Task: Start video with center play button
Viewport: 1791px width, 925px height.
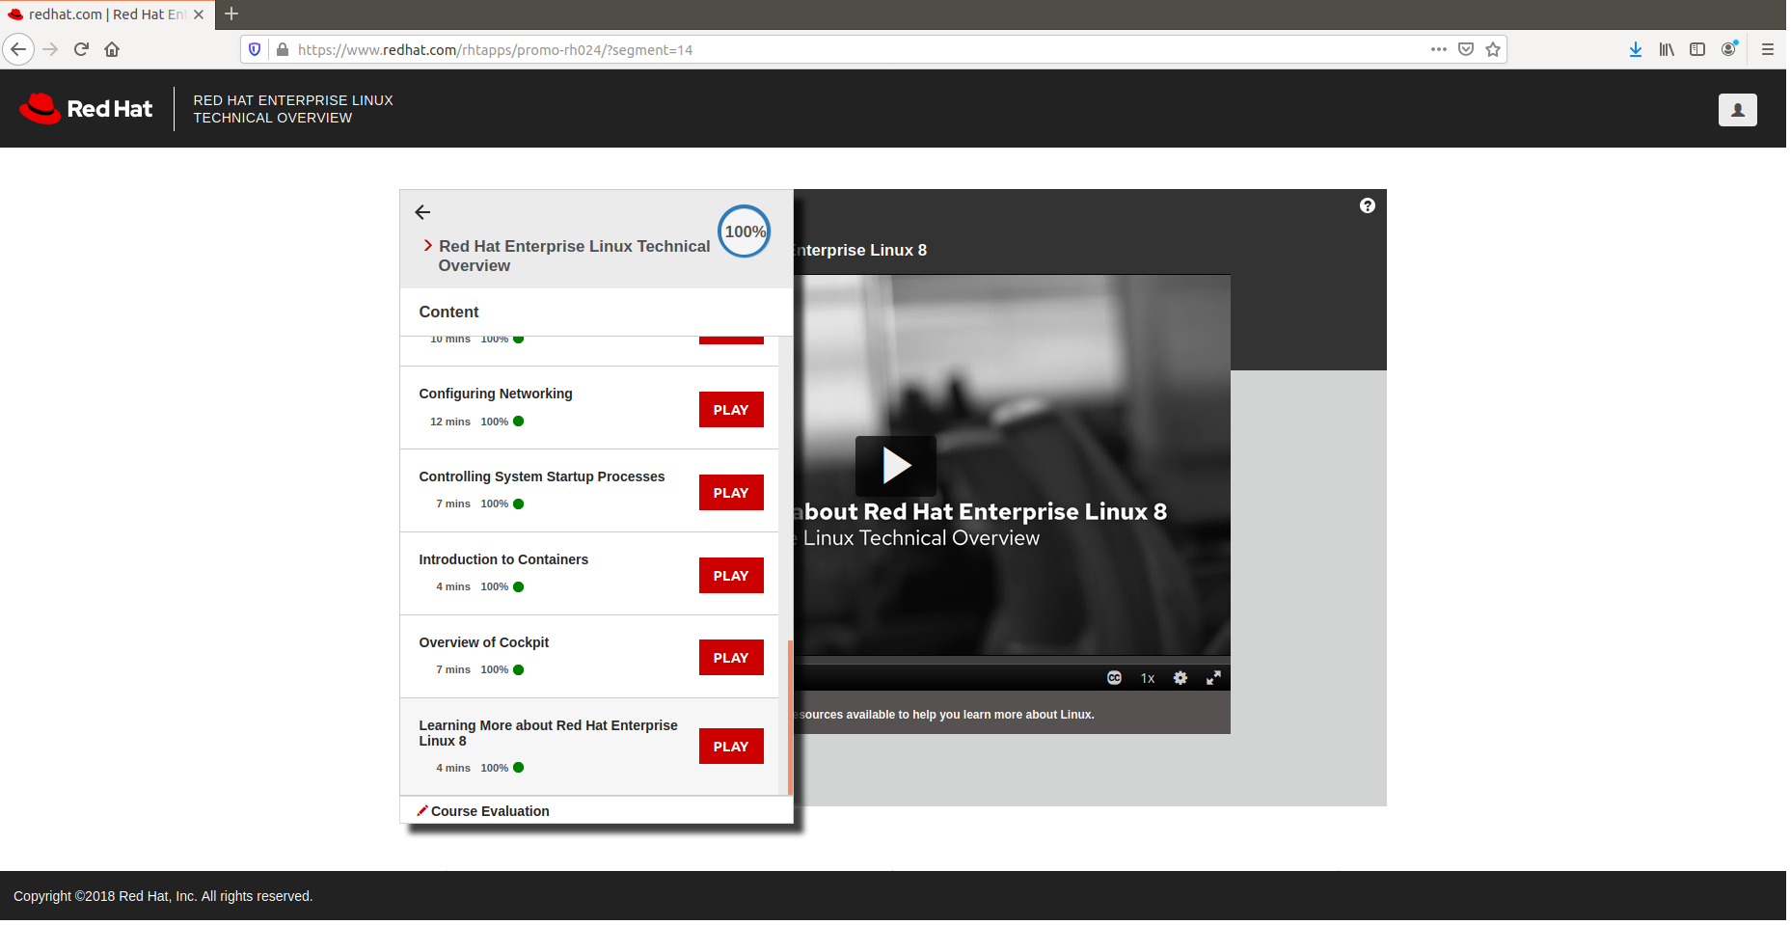Action: (x=896, y=466)
